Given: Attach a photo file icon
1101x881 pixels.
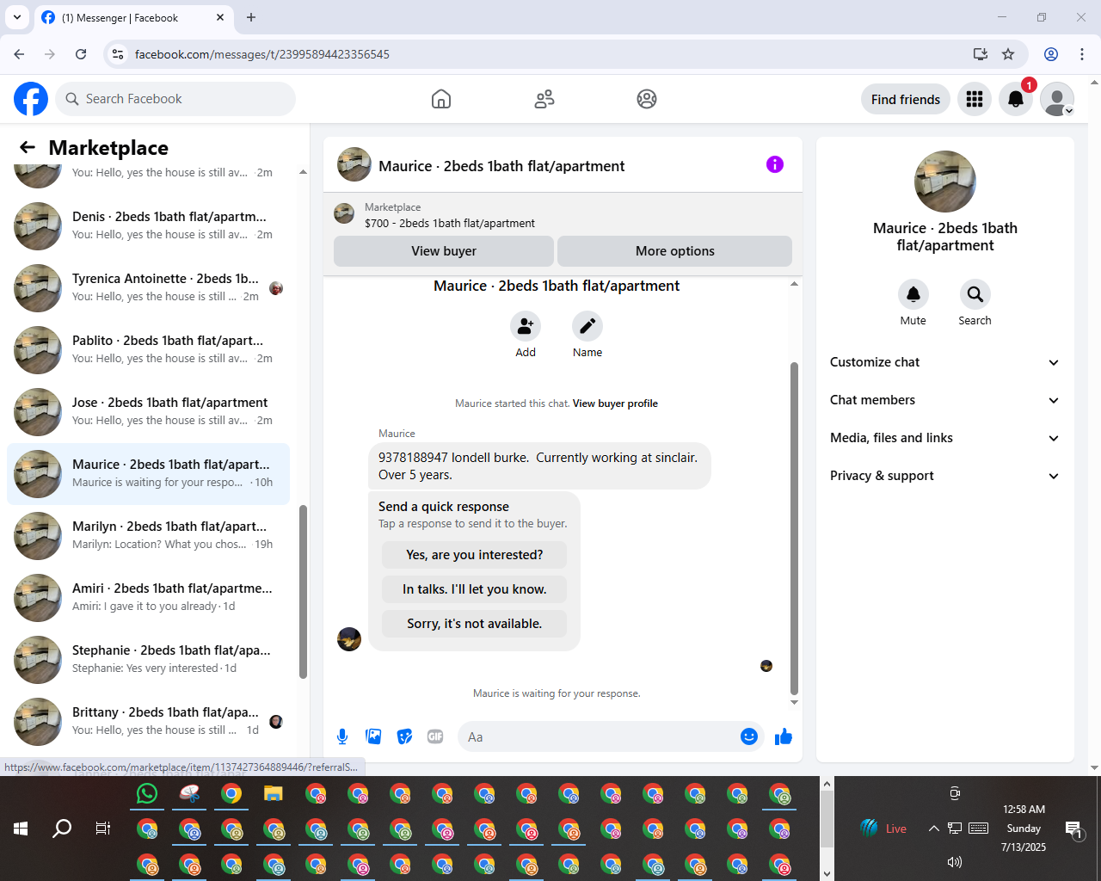Looking at the screenshot, I should click(x=373, y=736).
